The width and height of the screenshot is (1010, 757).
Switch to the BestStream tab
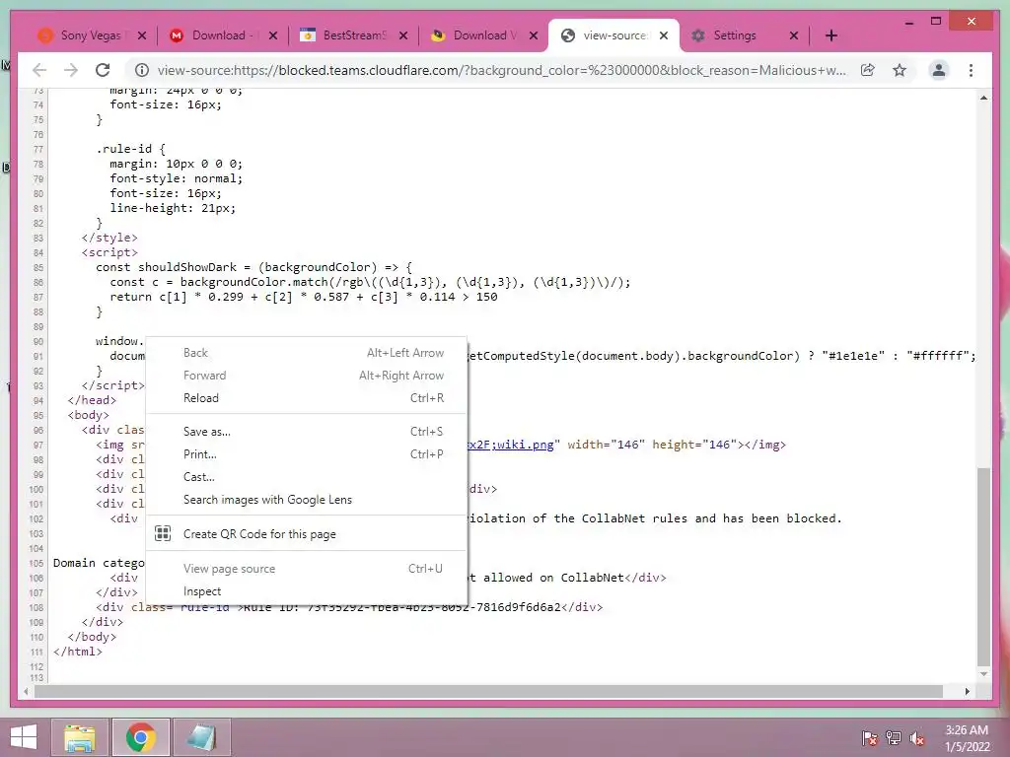pyautogui.click(x=354, y=35)
